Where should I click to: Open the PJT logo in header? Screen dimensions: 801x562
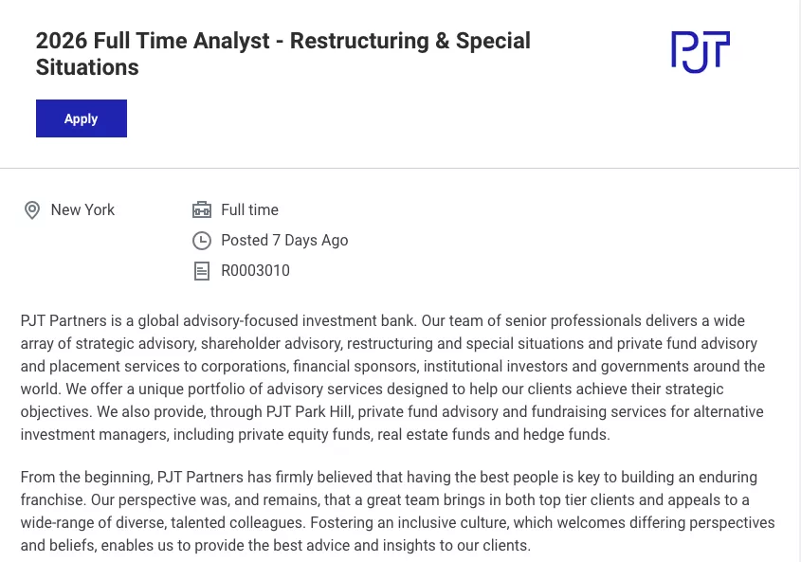(701, 51)
